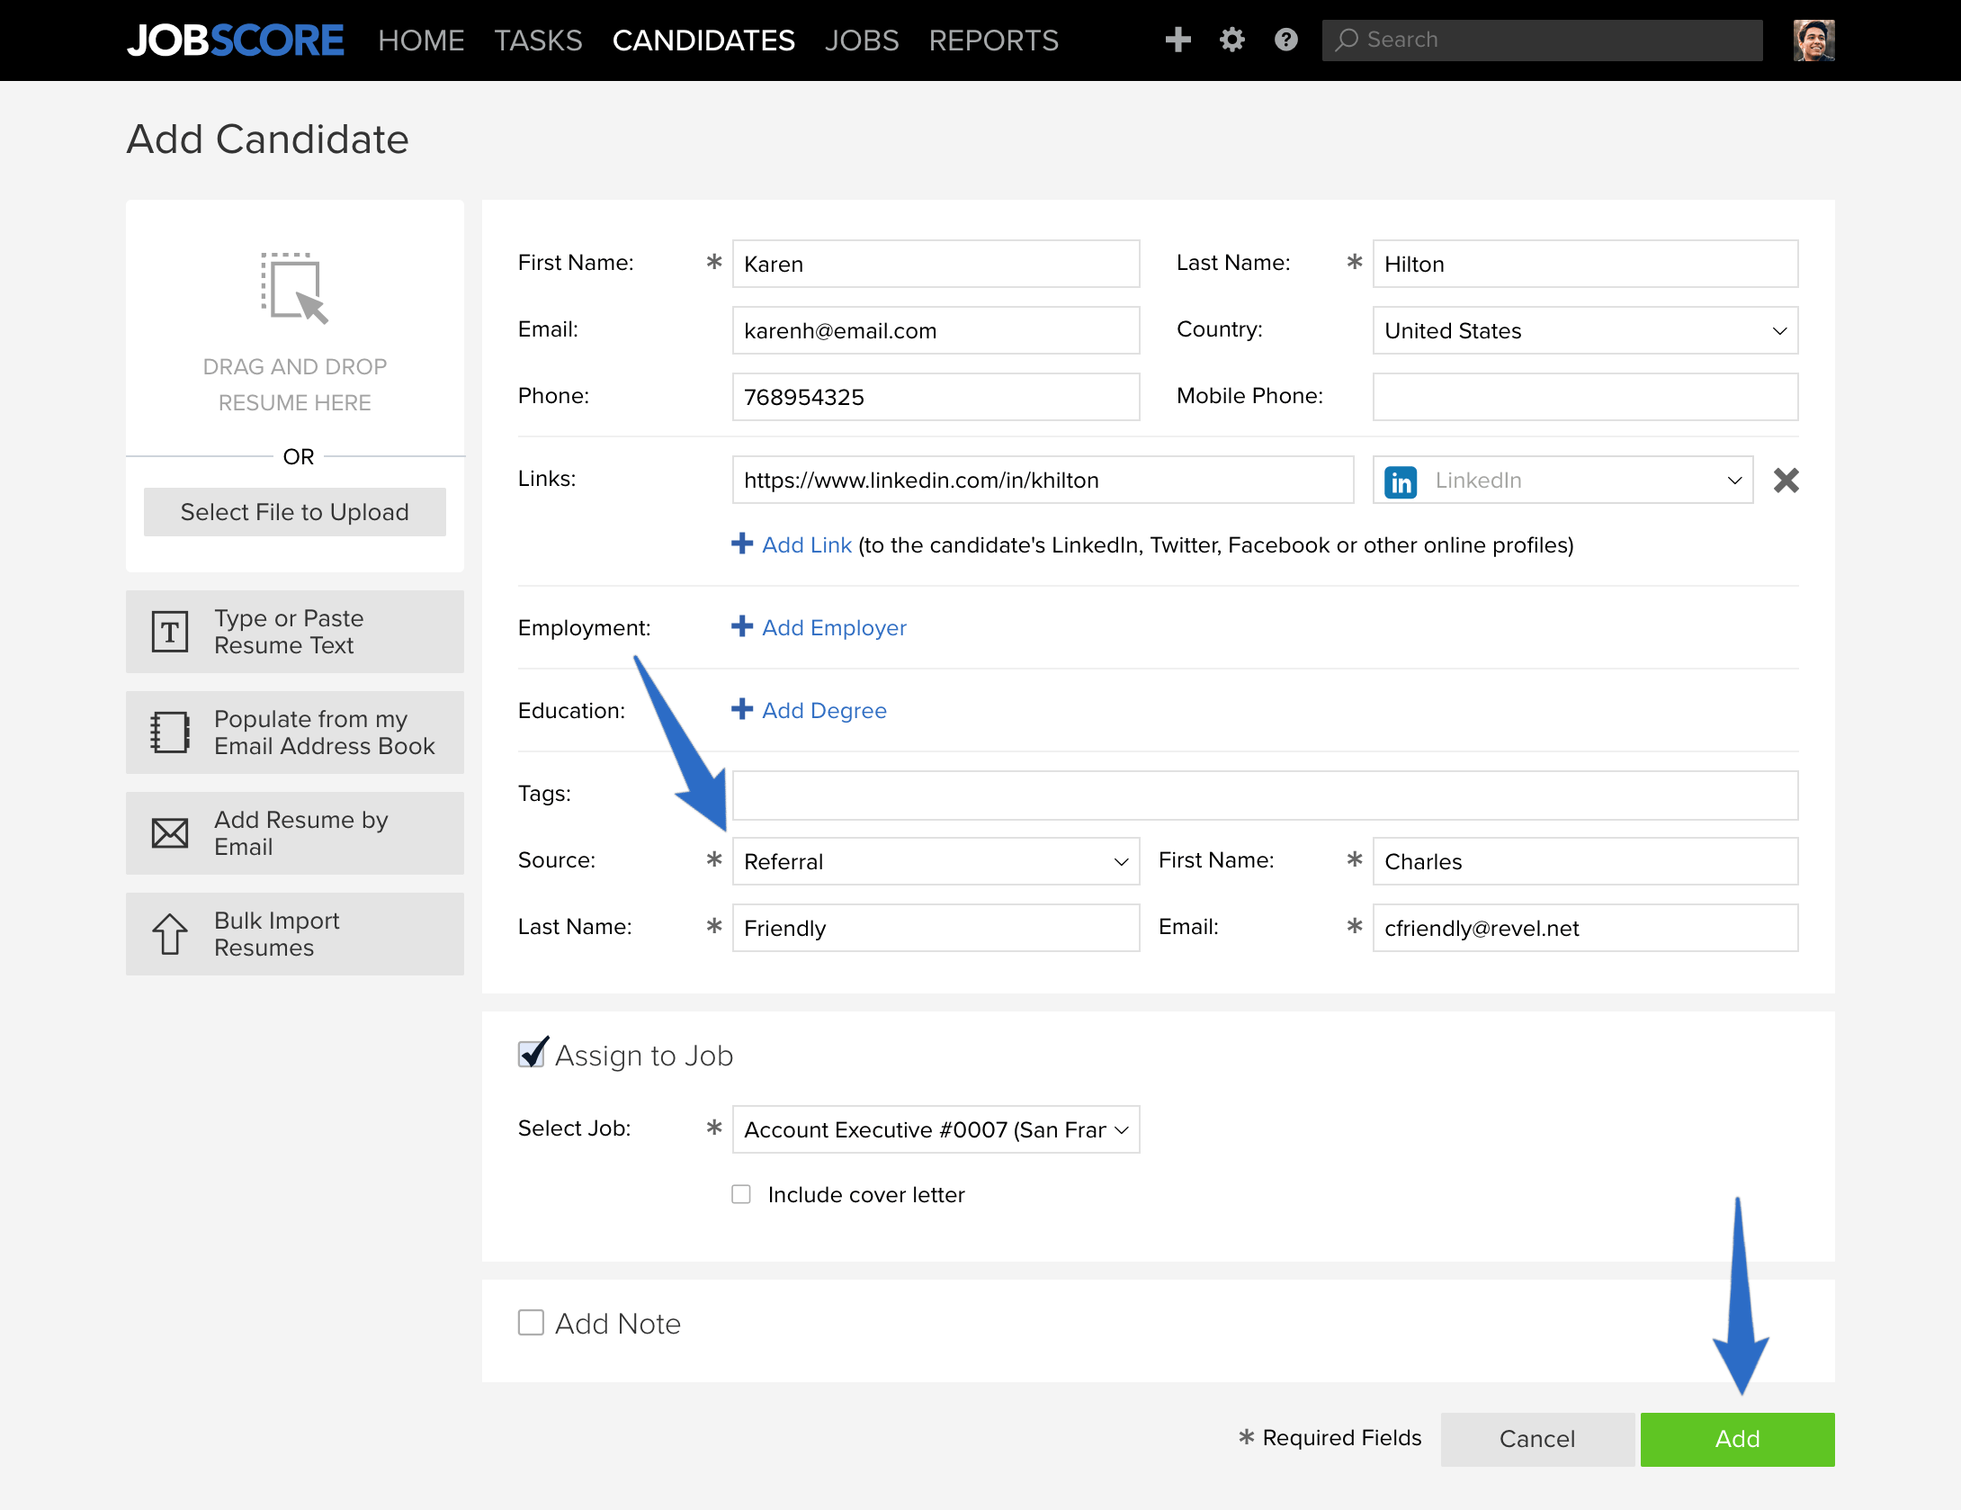
Task: Click the Add Link hyperlink
Action: tap(806, 544)
